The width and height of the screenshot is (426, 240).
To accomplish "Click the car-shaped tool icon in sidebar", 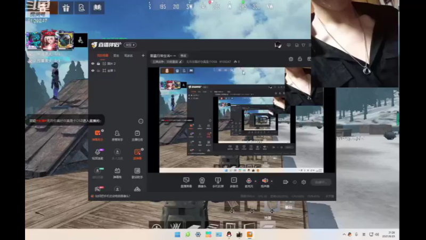I will coord(137,189).
